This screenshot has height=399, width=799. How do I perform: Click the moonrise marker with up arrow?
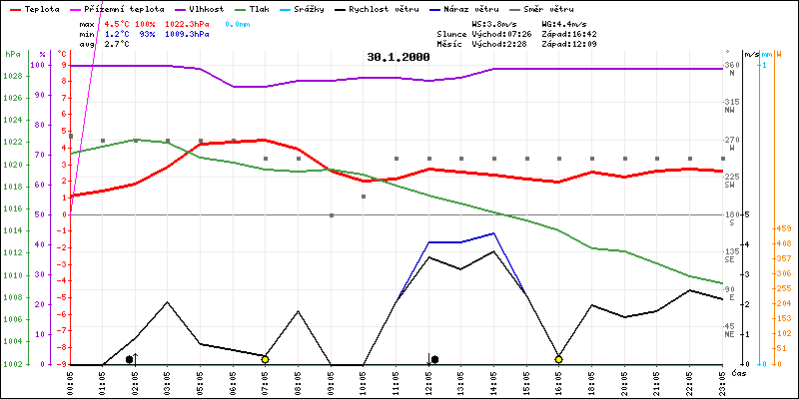tap(132, 358)
